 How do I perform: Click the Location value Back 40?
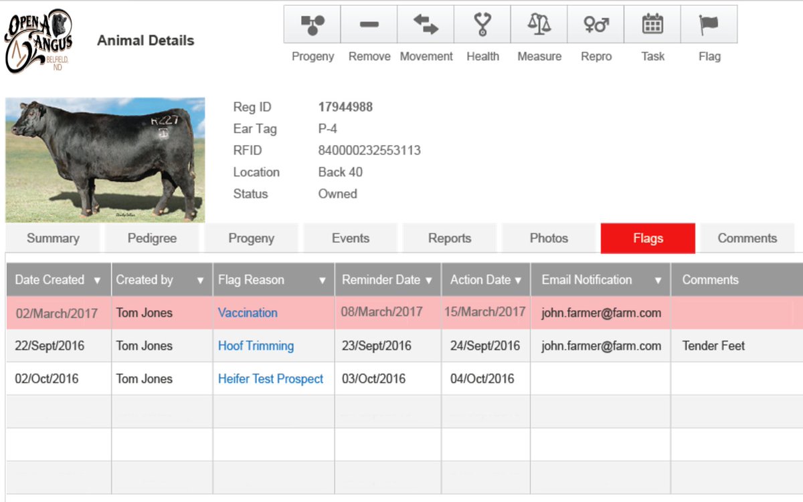tap(341, 172)
